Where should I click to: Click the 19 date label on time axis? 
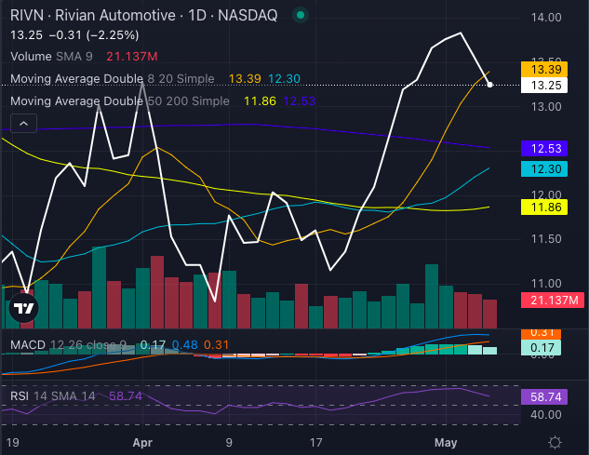coord(13,443)
